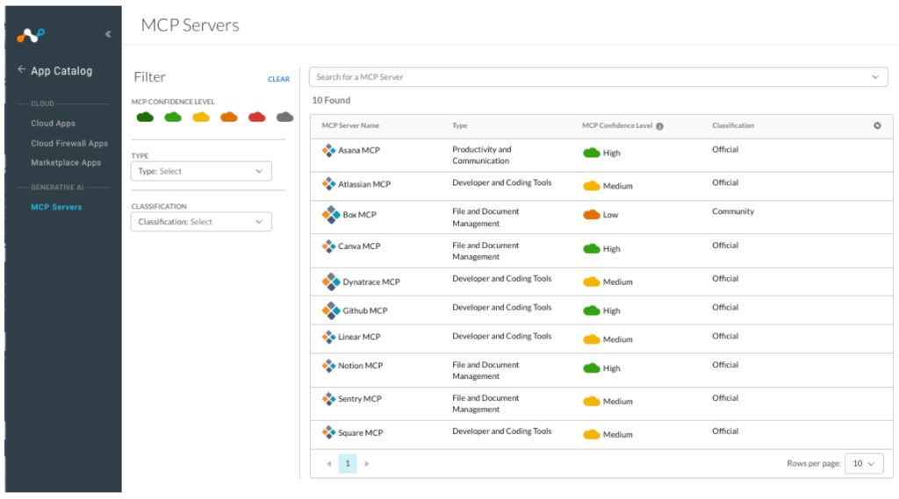Filter by dark green confidence cloud
899x499 pixels.
pyautogui.click(x=145, y=118)
